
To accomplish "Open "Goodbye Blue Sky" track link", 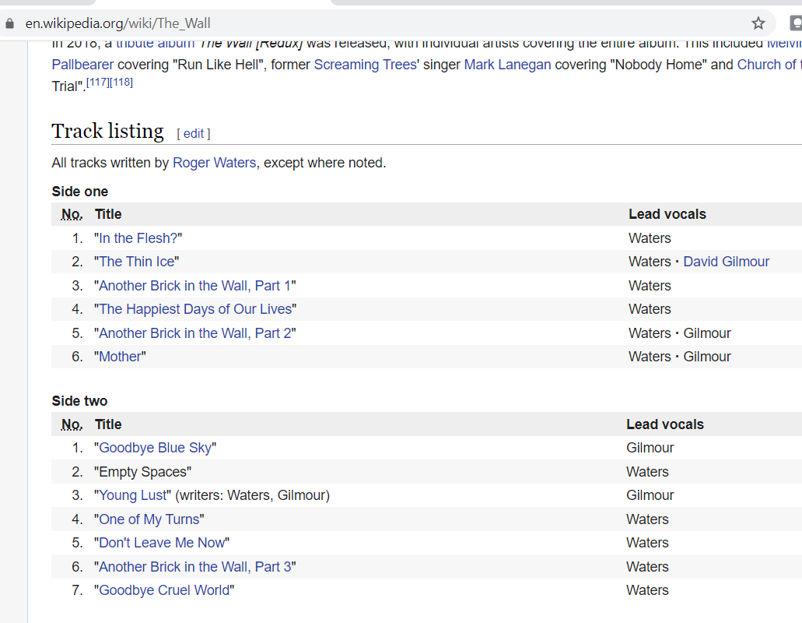I will pos(155,448).
